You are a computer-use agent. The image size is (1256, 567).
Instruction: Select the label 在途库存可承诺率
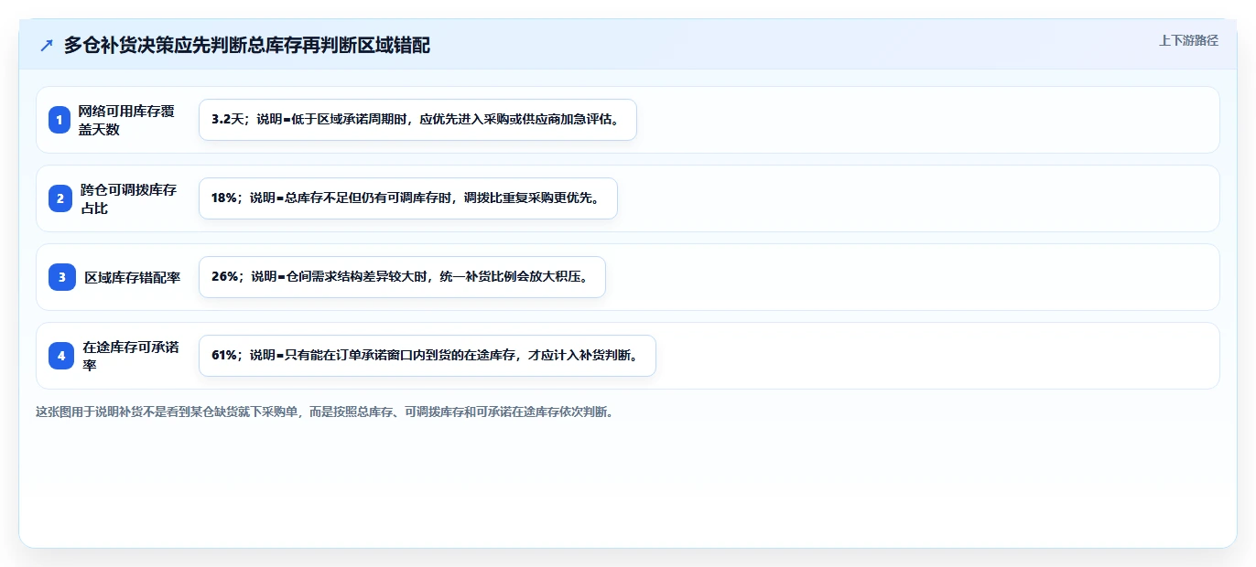tap(130, 356)
